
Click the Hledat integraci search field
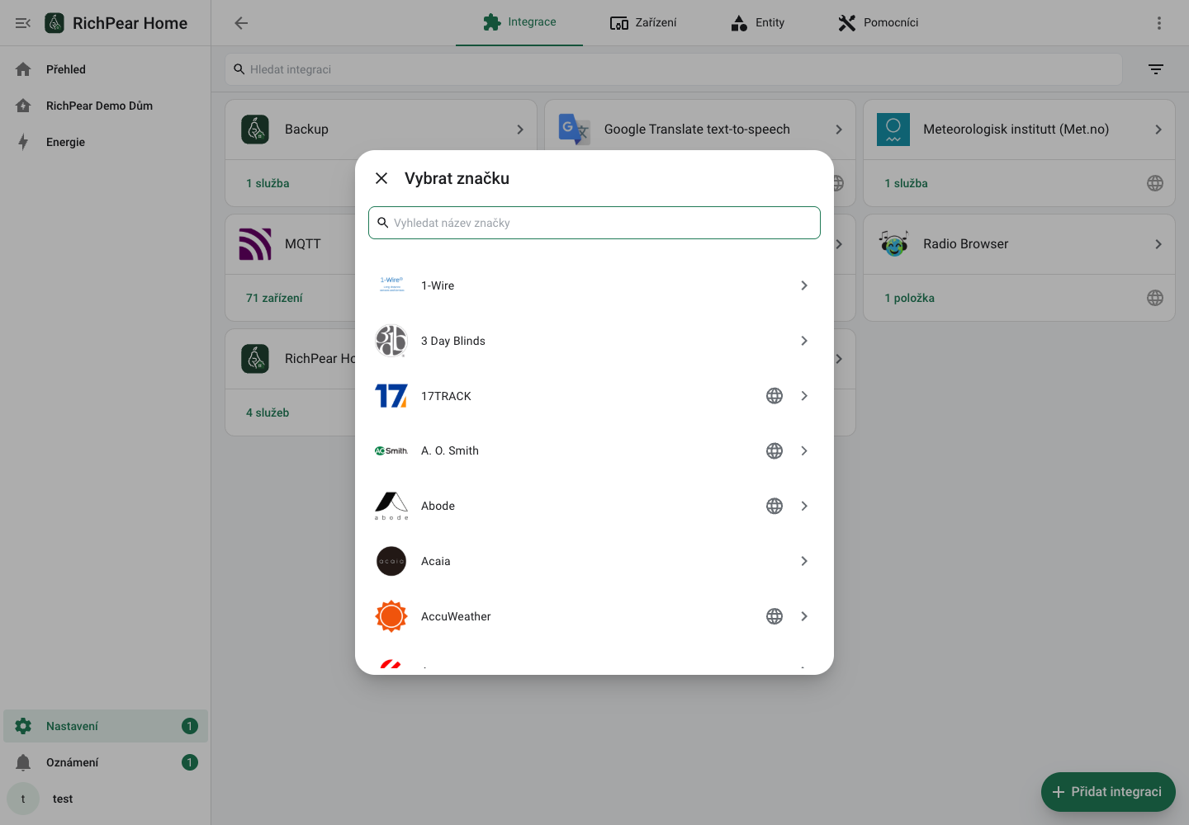[x=674, y=69]
